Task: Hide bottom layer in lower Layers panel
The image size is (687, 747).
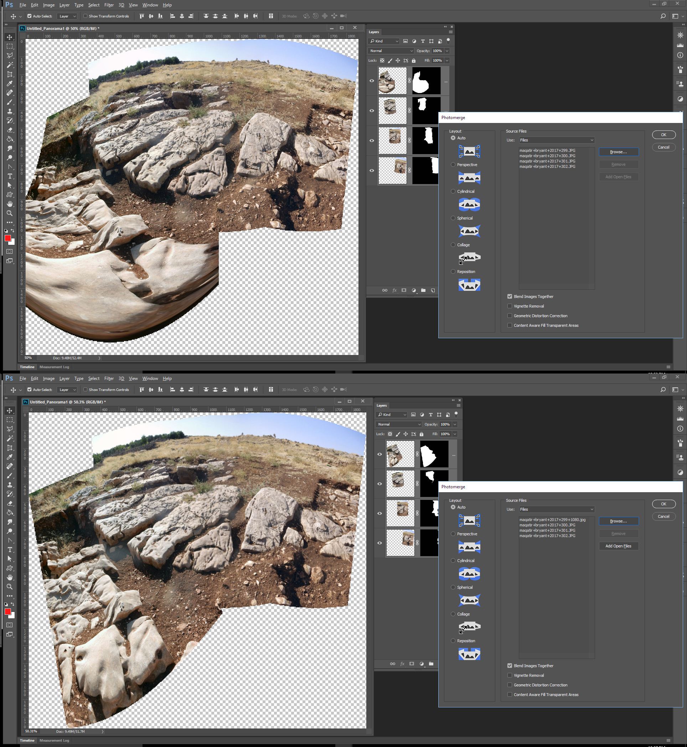Action: point(379,543)
